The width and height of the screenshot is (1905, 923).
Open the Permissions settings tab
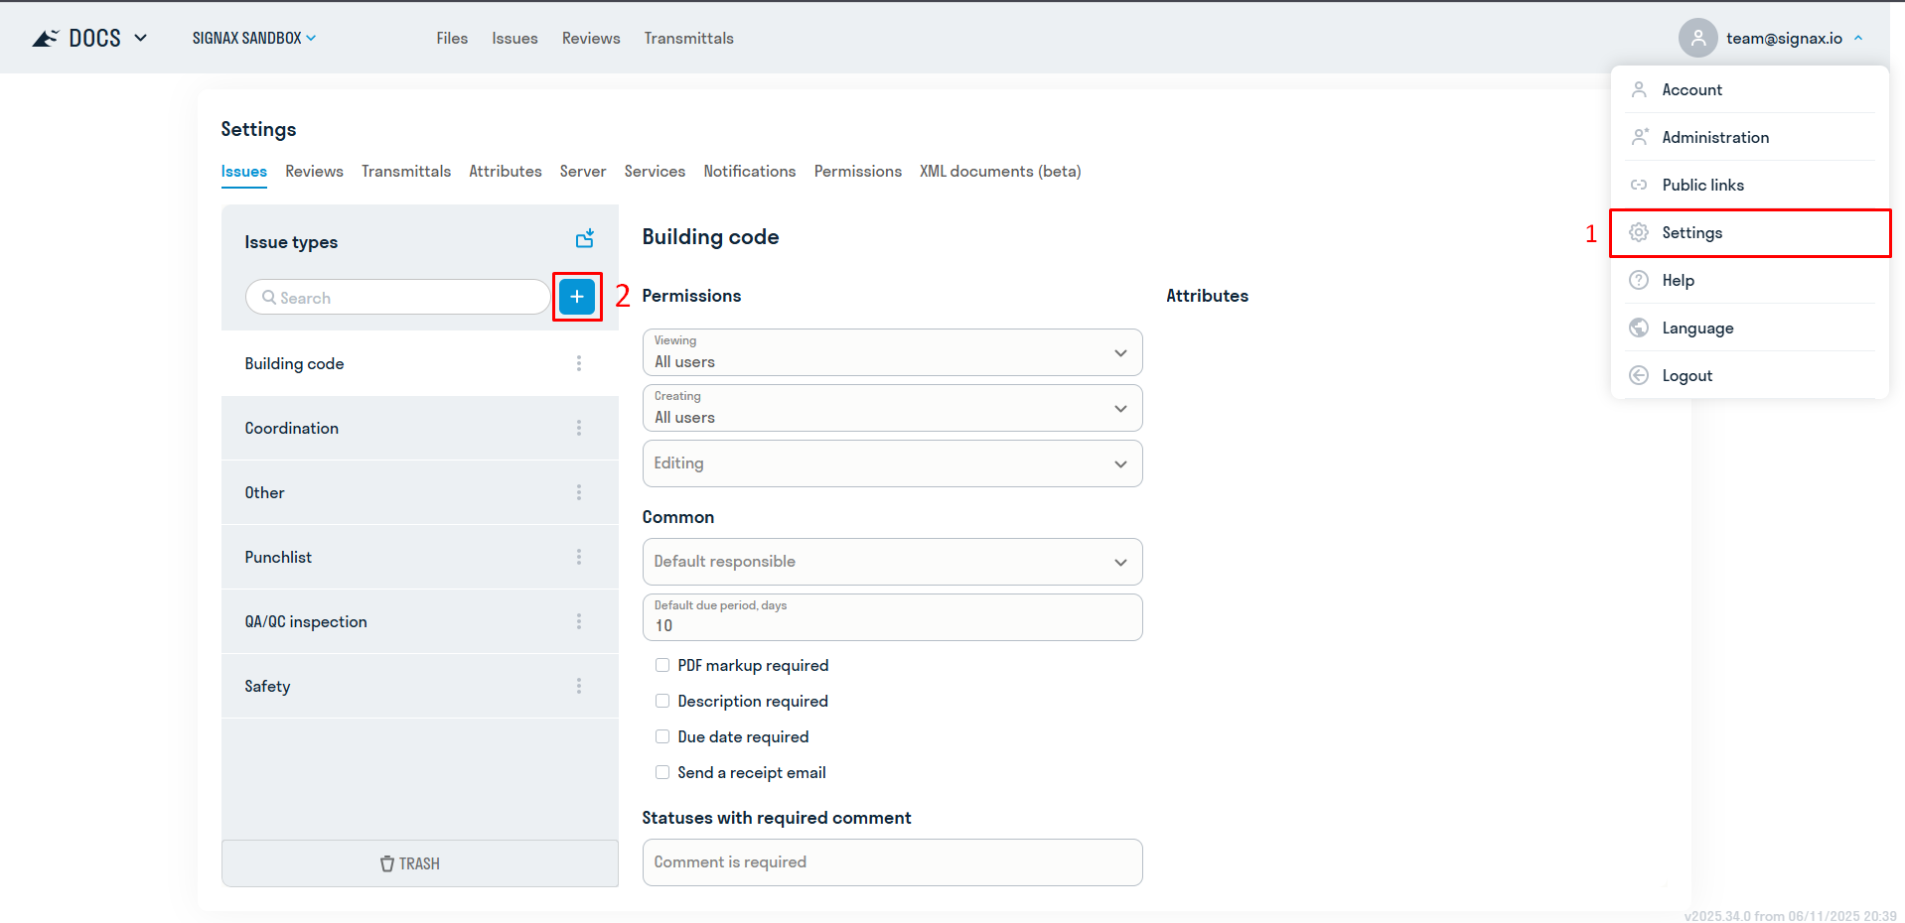point(858,171)
